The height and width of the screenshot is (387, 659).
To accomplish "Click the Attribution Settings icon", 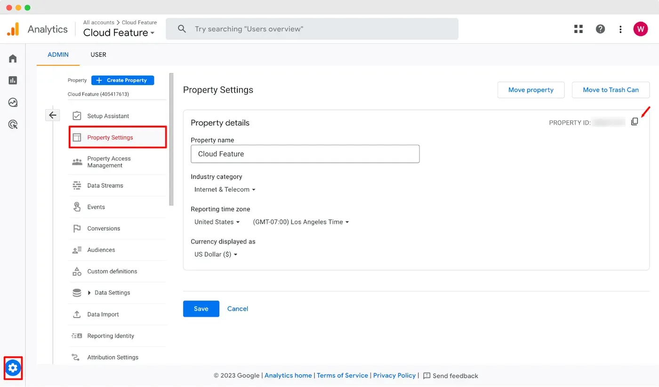I will click(x=76, y=357).
